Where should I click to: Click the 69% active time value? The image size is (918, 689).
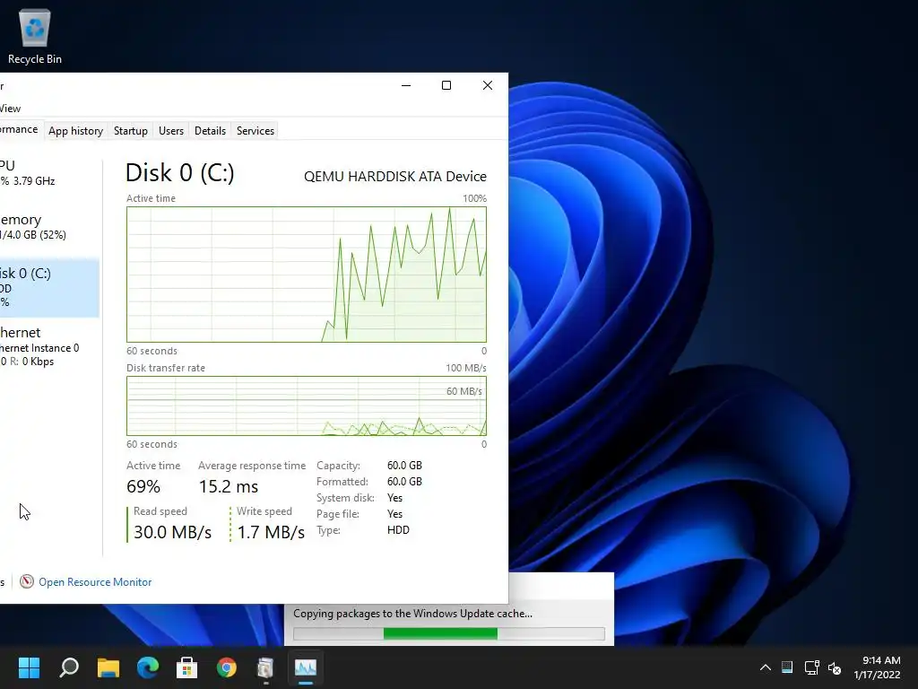tap(143, 486)
